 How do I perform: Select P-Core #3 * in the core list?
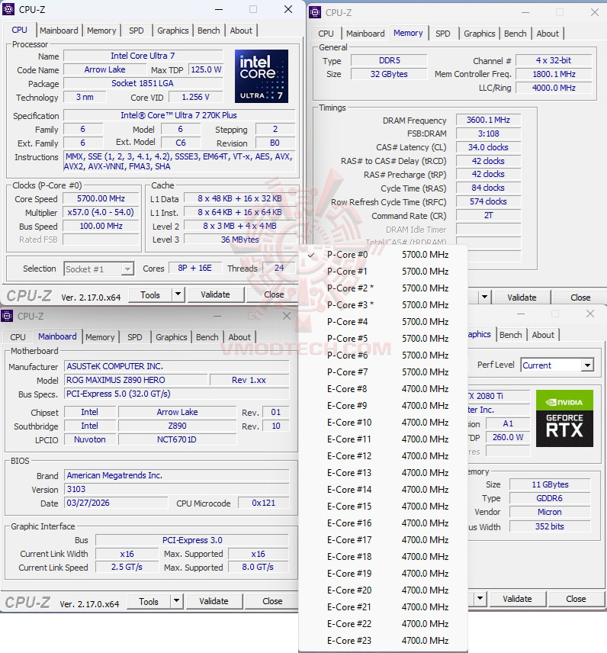(x=383, y=305)
